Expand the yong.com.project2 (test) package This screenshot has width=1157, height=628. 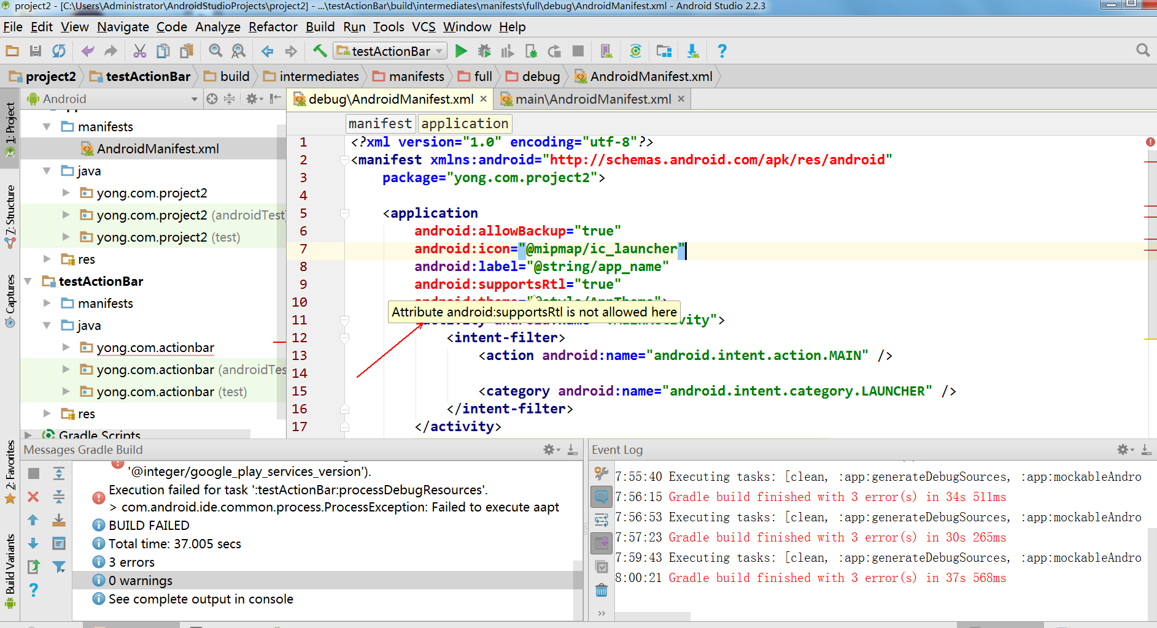[x=66, y=237]
